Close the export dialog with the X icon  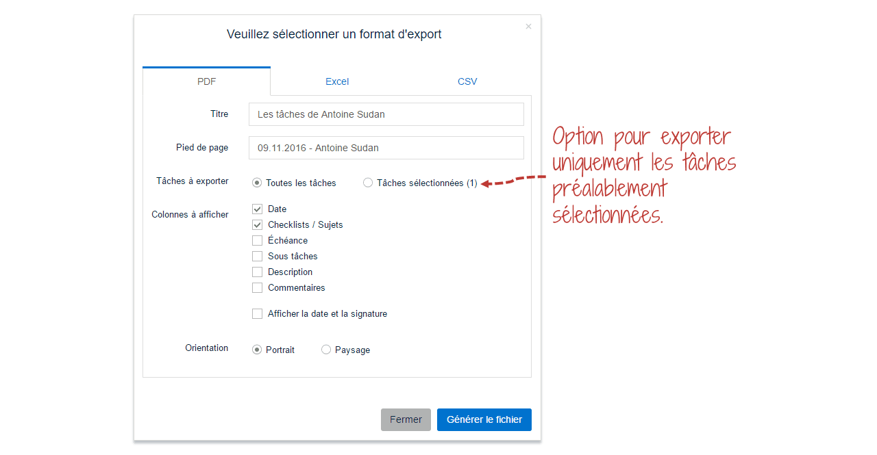(528, 27)
